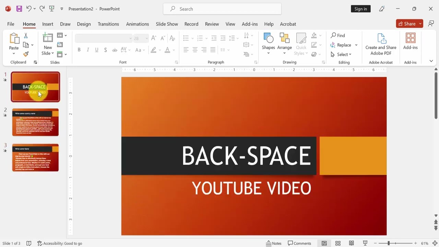
Task: Toggle Underline formatting
Action: (x=97, y=50)
